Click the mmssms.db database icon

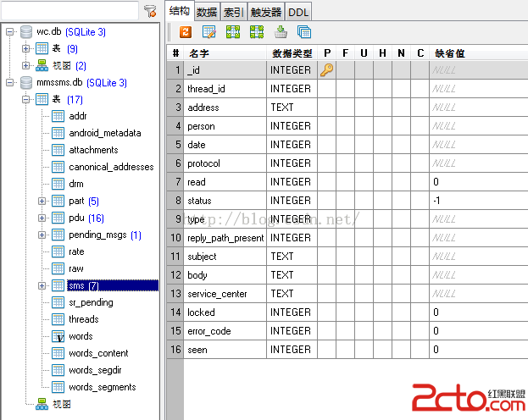[25, 83]
